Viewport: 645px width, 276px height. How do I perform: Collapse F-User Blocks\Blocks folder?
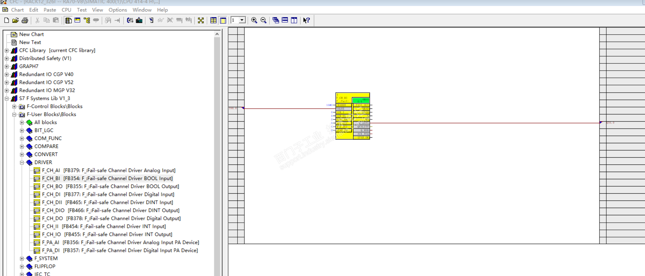pos(14,114)
